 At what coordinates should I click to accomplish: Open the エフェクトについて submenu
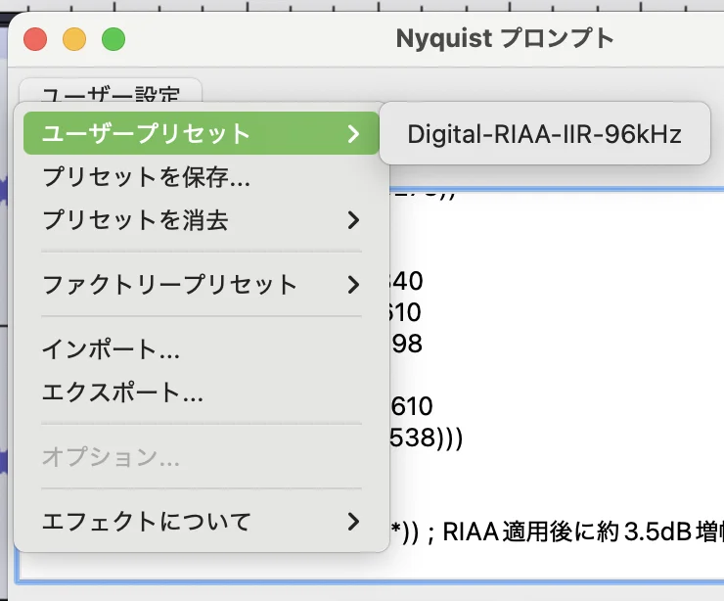147,522
